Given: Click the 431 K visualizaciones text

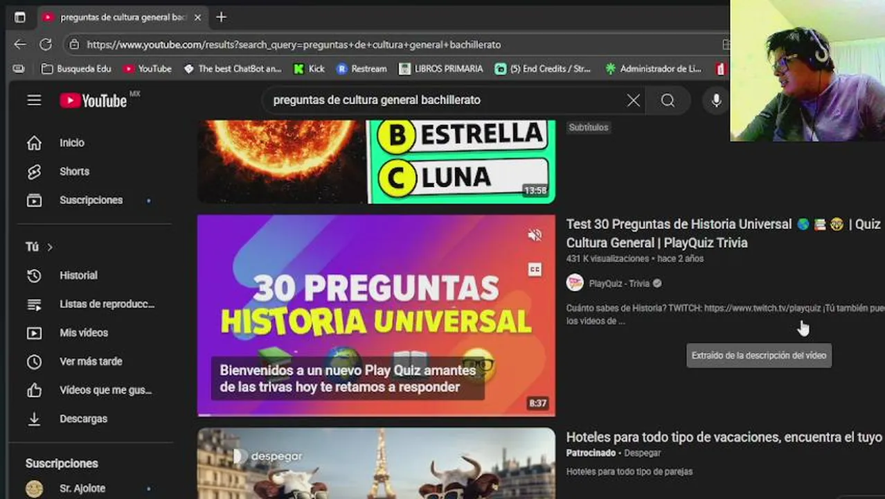Looking at the screenshot, I should coord(607,259).
